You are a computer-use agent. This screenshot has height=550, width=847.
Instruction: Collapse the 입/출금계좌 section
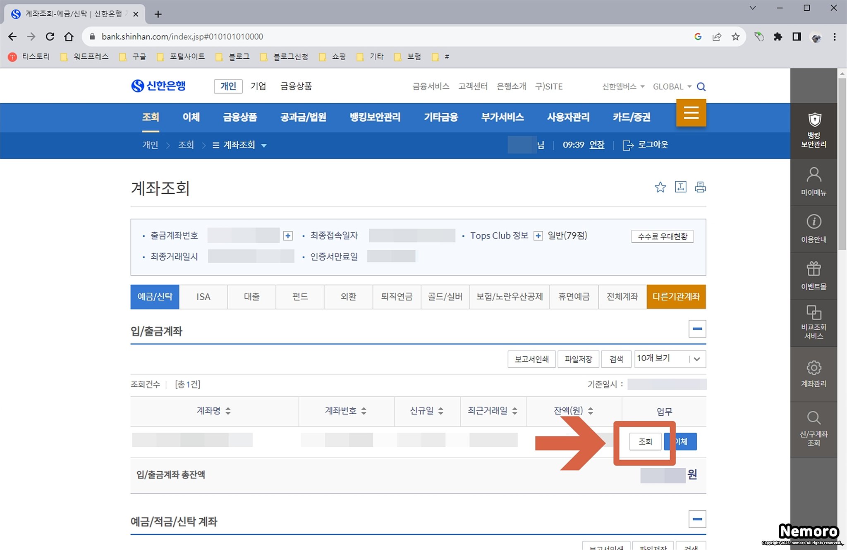697,329
